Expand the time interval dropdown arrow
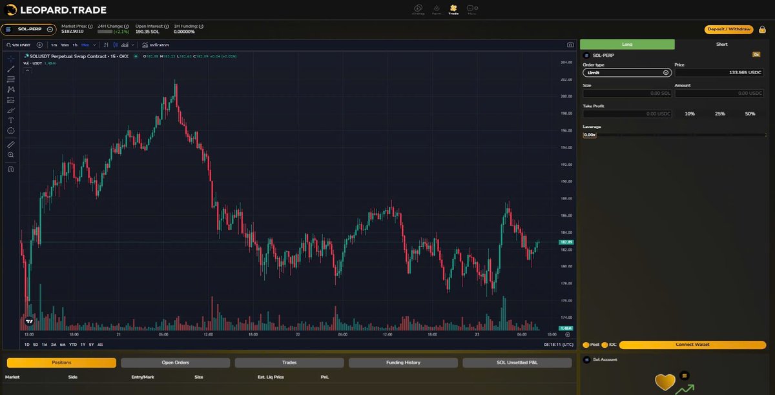 95,45
